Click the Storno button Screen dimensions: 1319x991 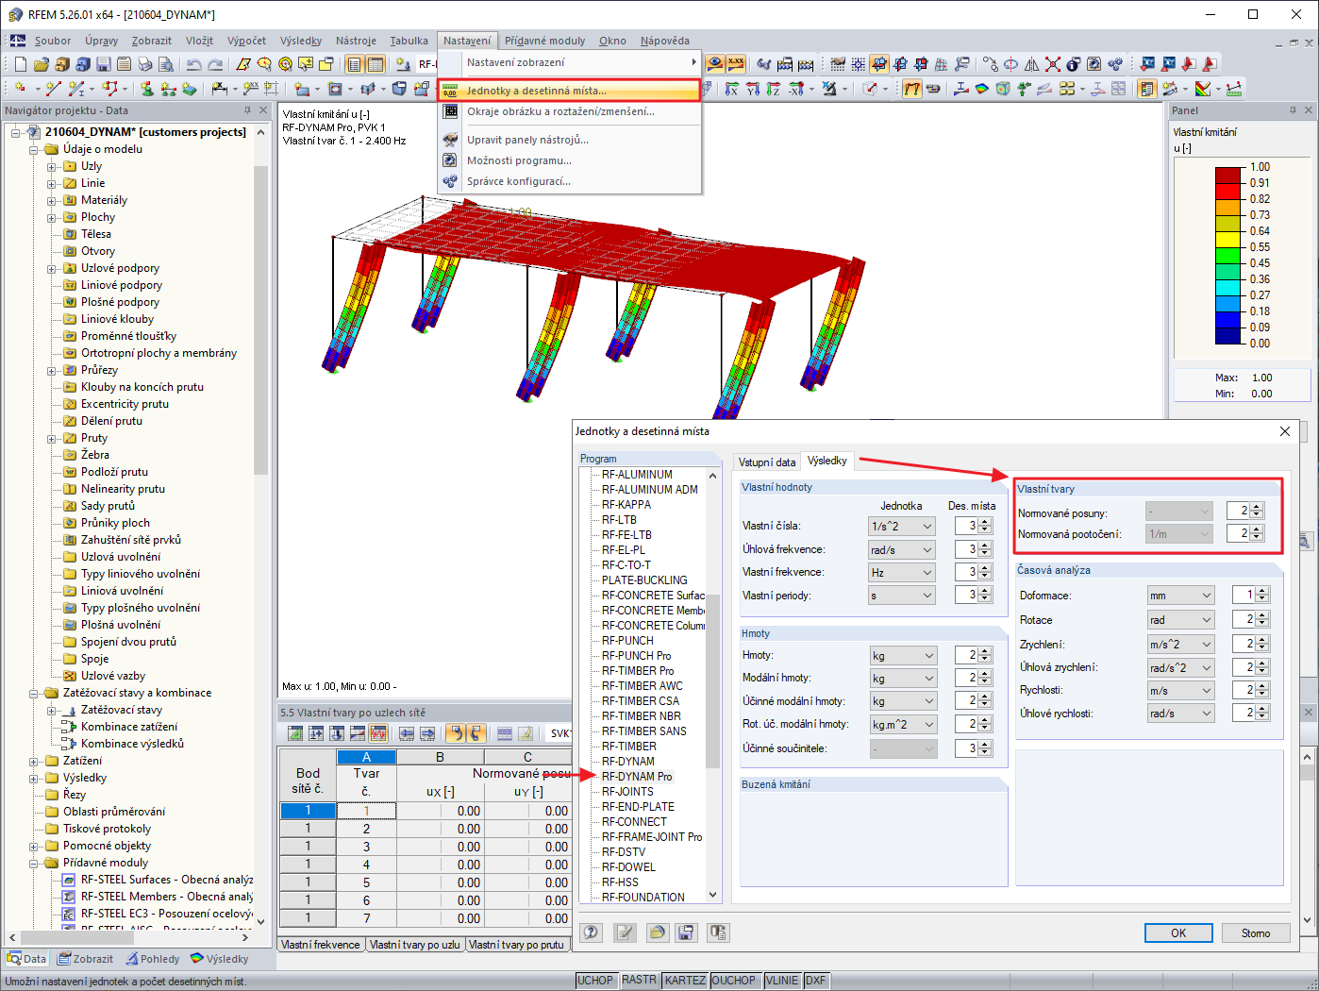[1256, 932]
